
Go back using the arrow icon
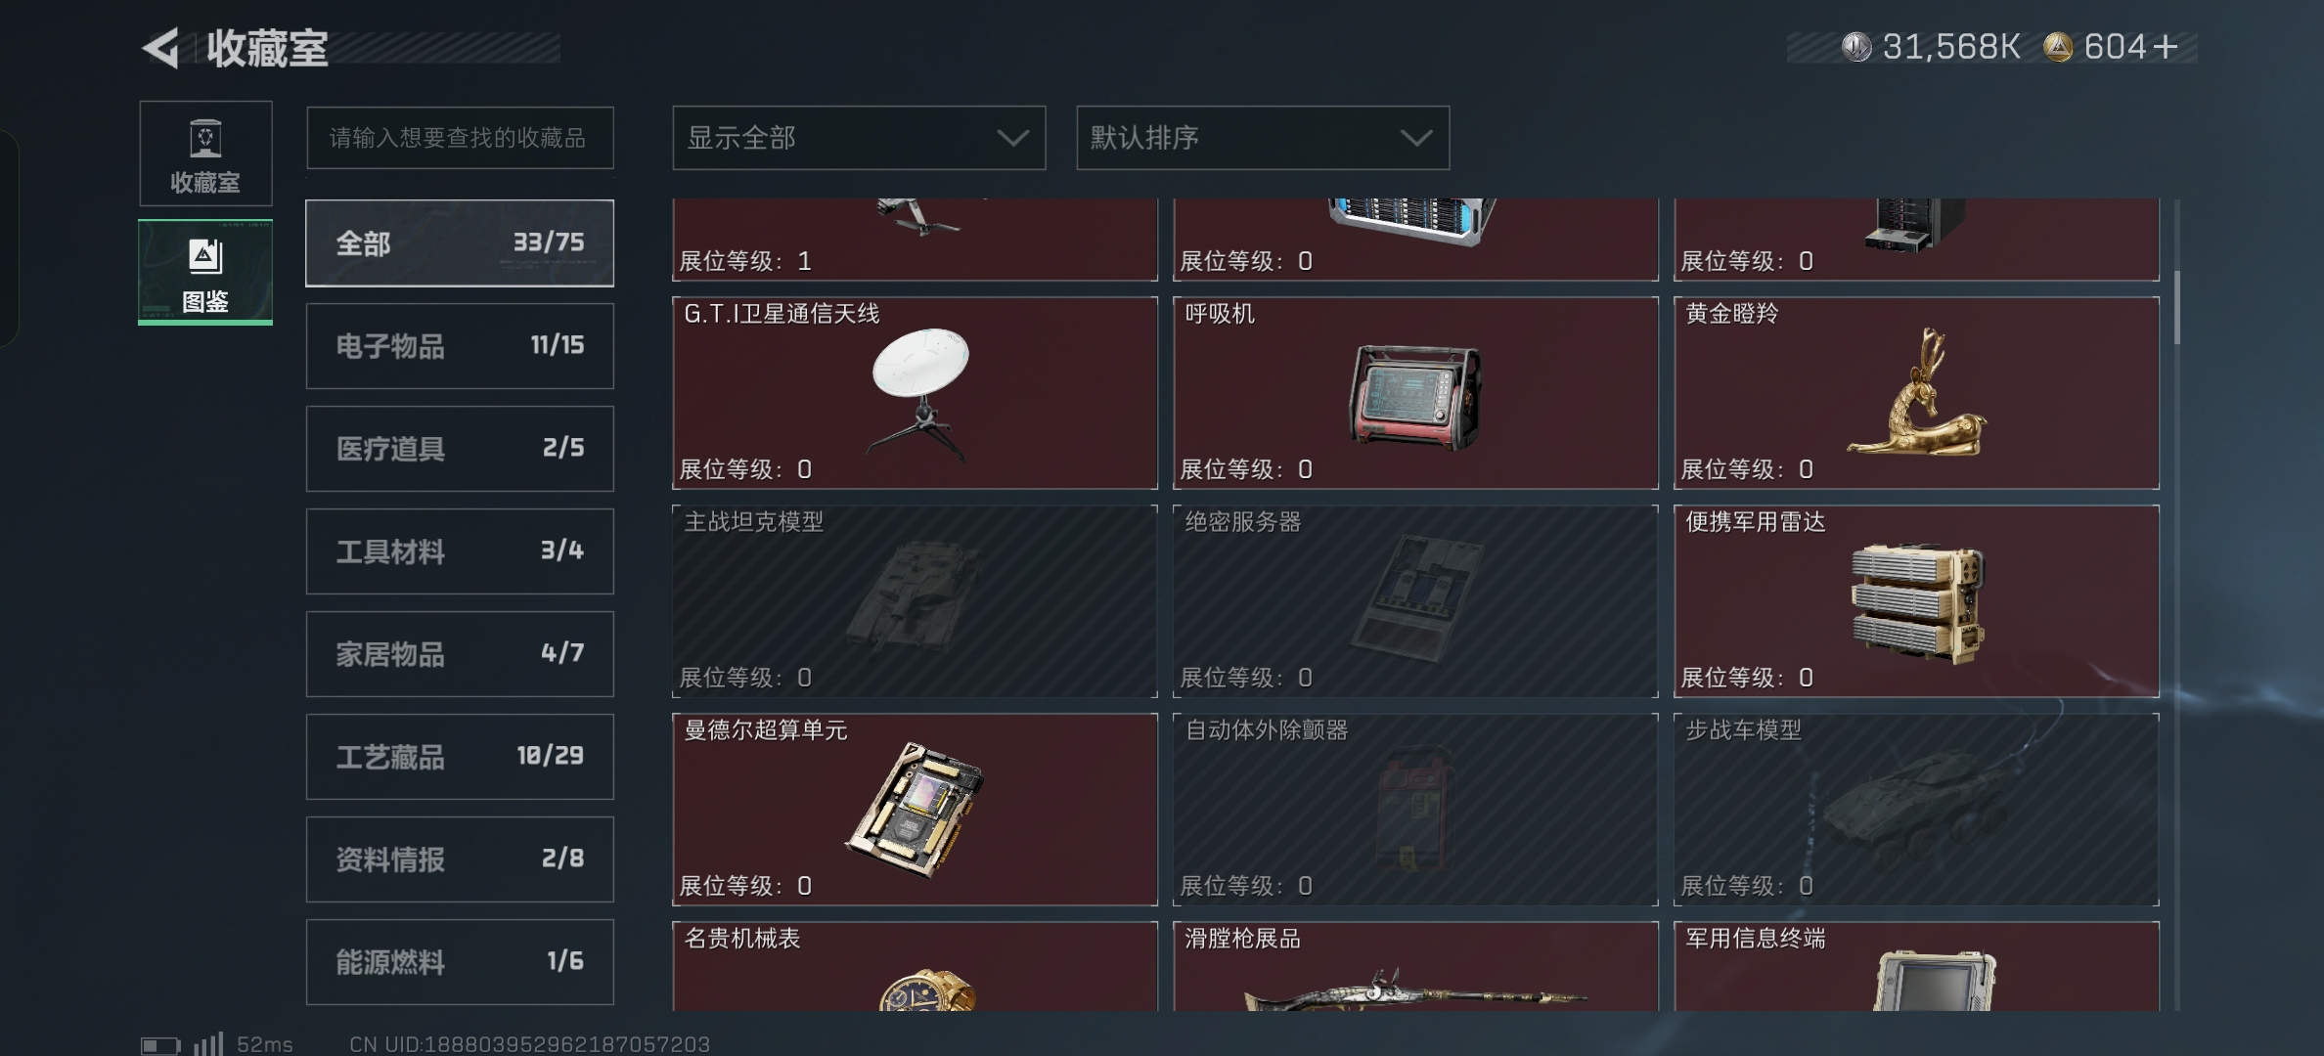point(161,48)
